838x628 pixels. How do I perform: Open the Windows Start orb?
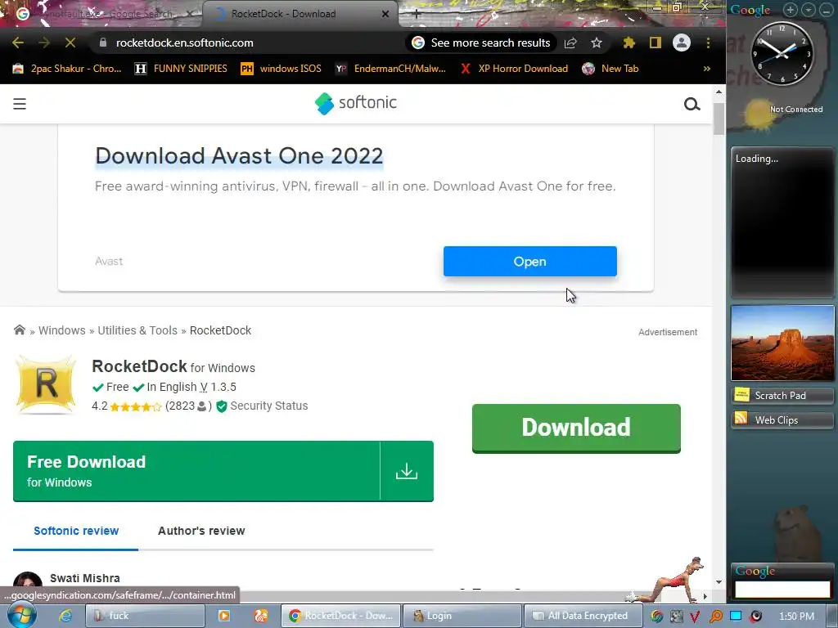(x=22, y=615)
